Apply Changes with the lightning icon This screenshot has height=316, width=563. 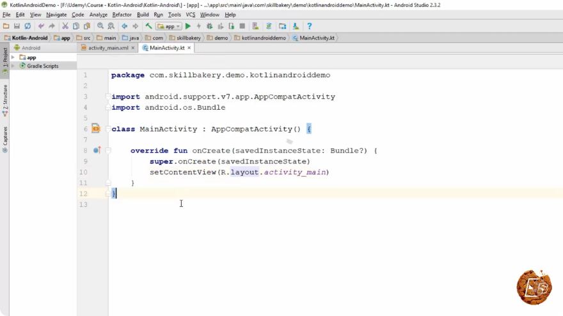(198, 26)
